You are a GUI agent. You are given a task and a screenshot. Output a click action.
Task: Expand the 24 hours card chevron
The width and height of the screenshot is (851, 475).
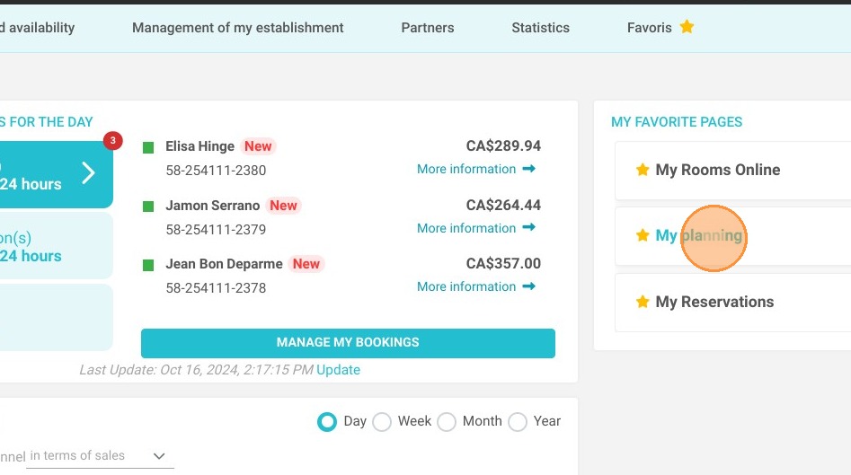tap(88, 173)
